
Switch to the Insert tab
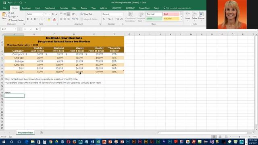pos(37,8)
